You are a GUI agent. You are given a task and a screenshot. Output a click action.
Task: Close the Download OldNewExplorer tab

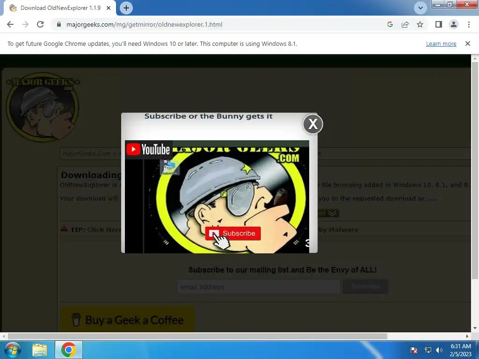coord(109,8)
